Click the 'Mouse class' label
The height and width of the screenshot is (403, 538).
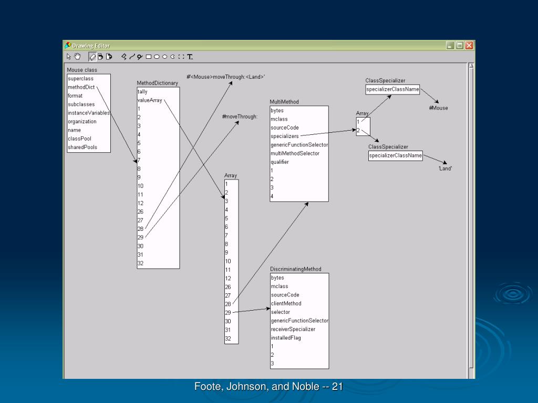[x=82, y=70]
